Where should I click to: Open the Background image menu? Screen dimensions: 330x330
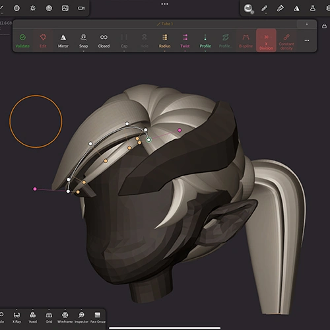[x=65, y=9]
